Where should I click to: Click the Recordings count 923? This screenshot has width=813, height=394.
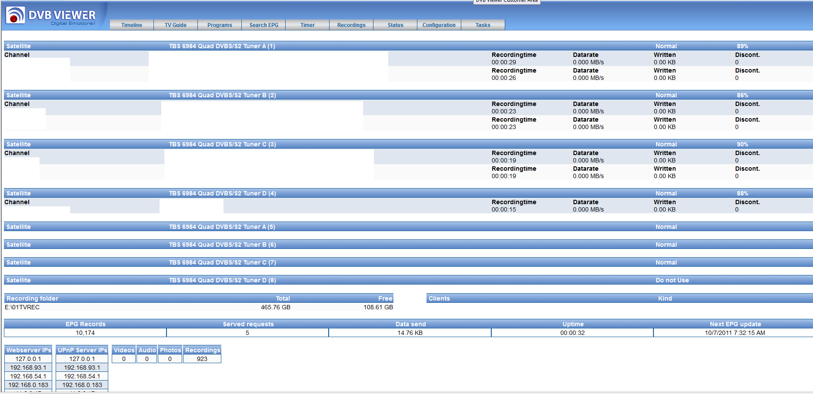pos(202,359)
